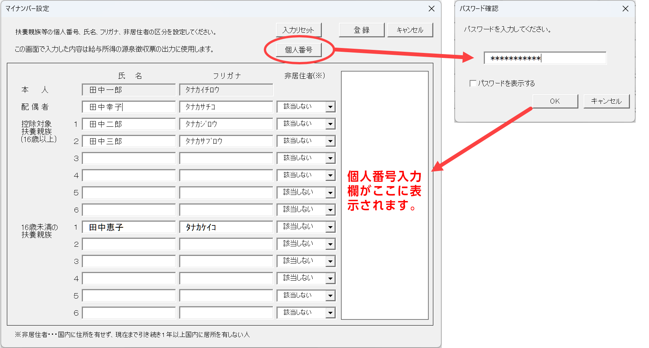The width and height of the screenshot is (649, 348).
Task: Close the マイナンバー設定 window
Action: [x=431, y=8]
